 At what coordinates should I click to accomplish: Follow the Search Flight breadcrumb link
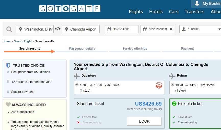point(23,41)
